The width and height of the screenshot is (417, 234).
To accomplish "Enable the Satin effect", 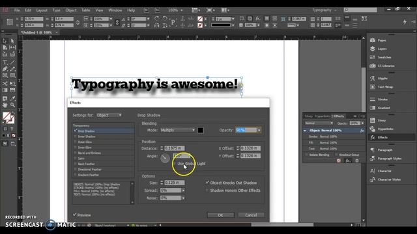I will (x=76, y=159).
